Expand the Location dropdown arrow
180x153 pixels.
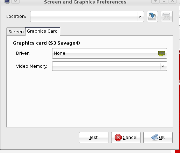140,16
